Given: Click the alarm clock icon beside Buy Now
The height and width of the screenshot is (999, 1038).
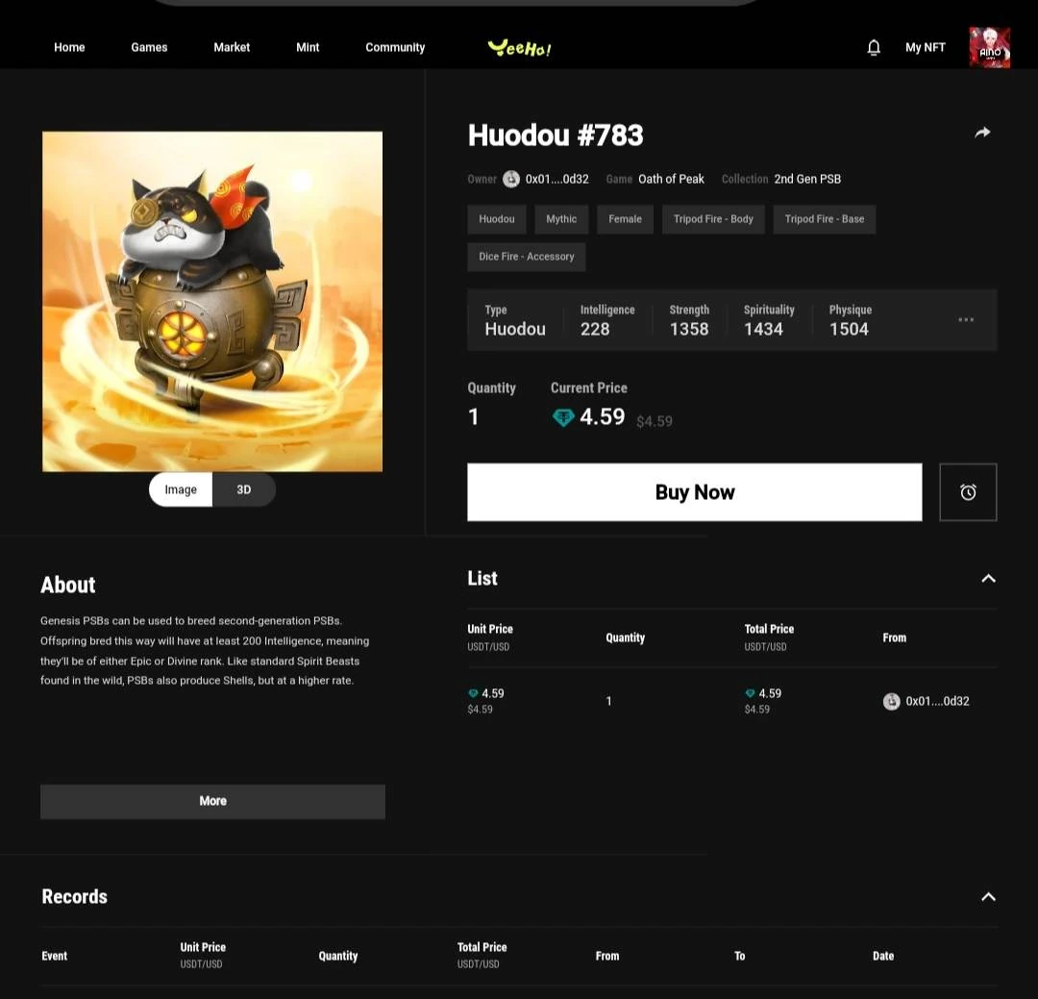Looking at the screenshot, I should (968, 492).
